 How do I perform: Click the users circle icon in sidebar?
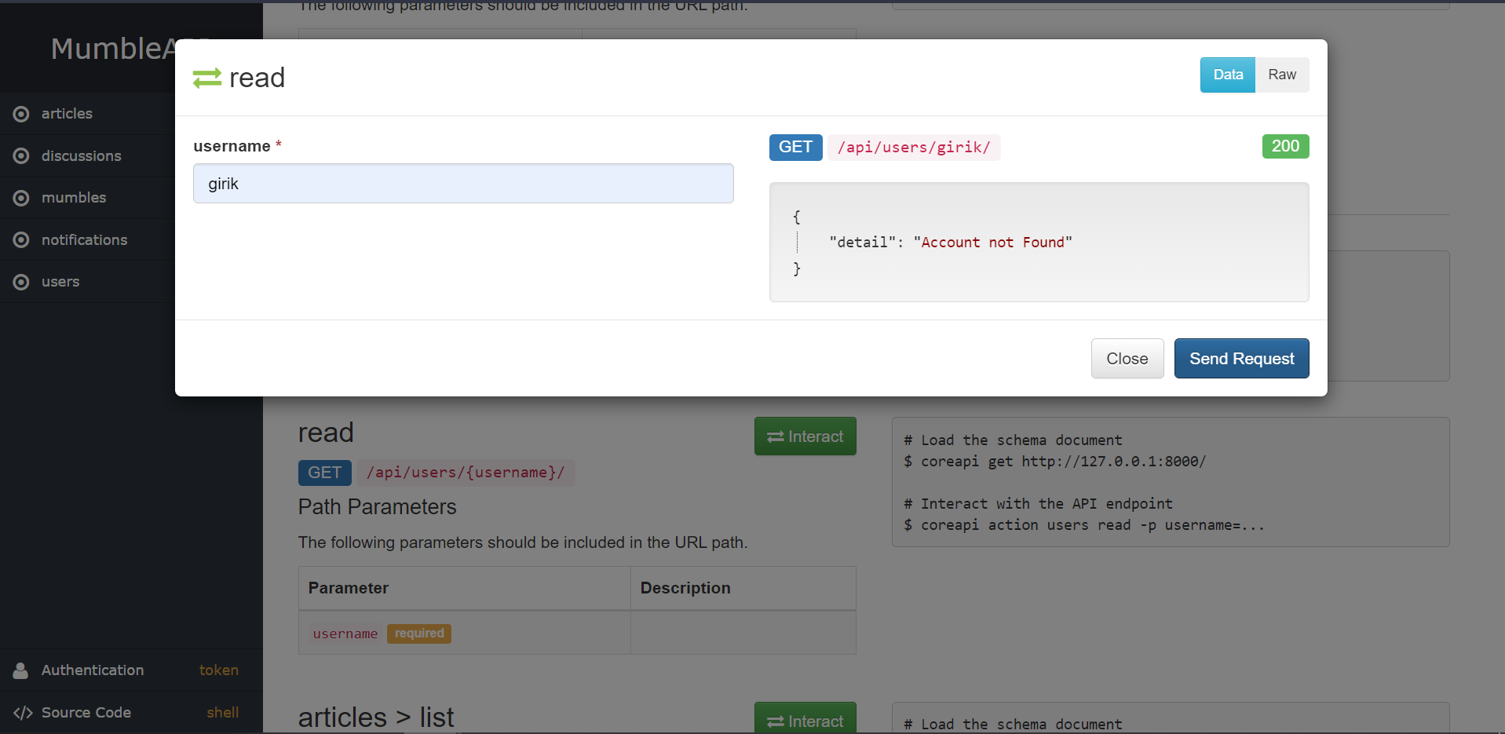(x=21, y=282)
